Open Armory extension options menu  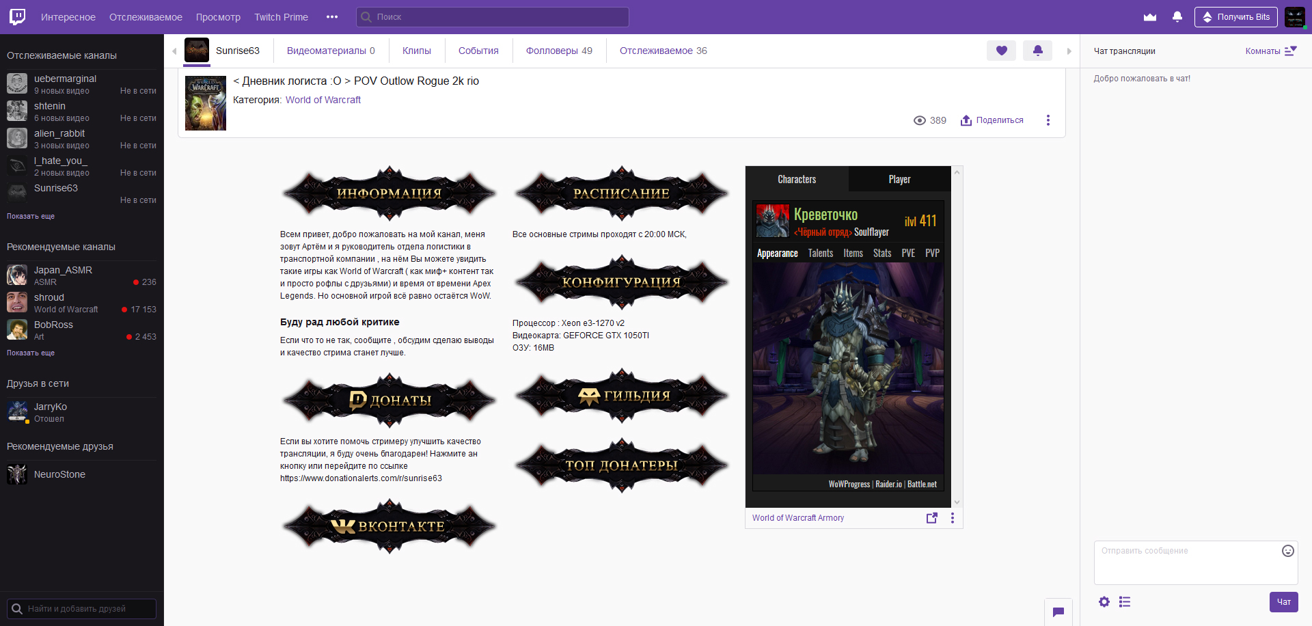(953, 518)
